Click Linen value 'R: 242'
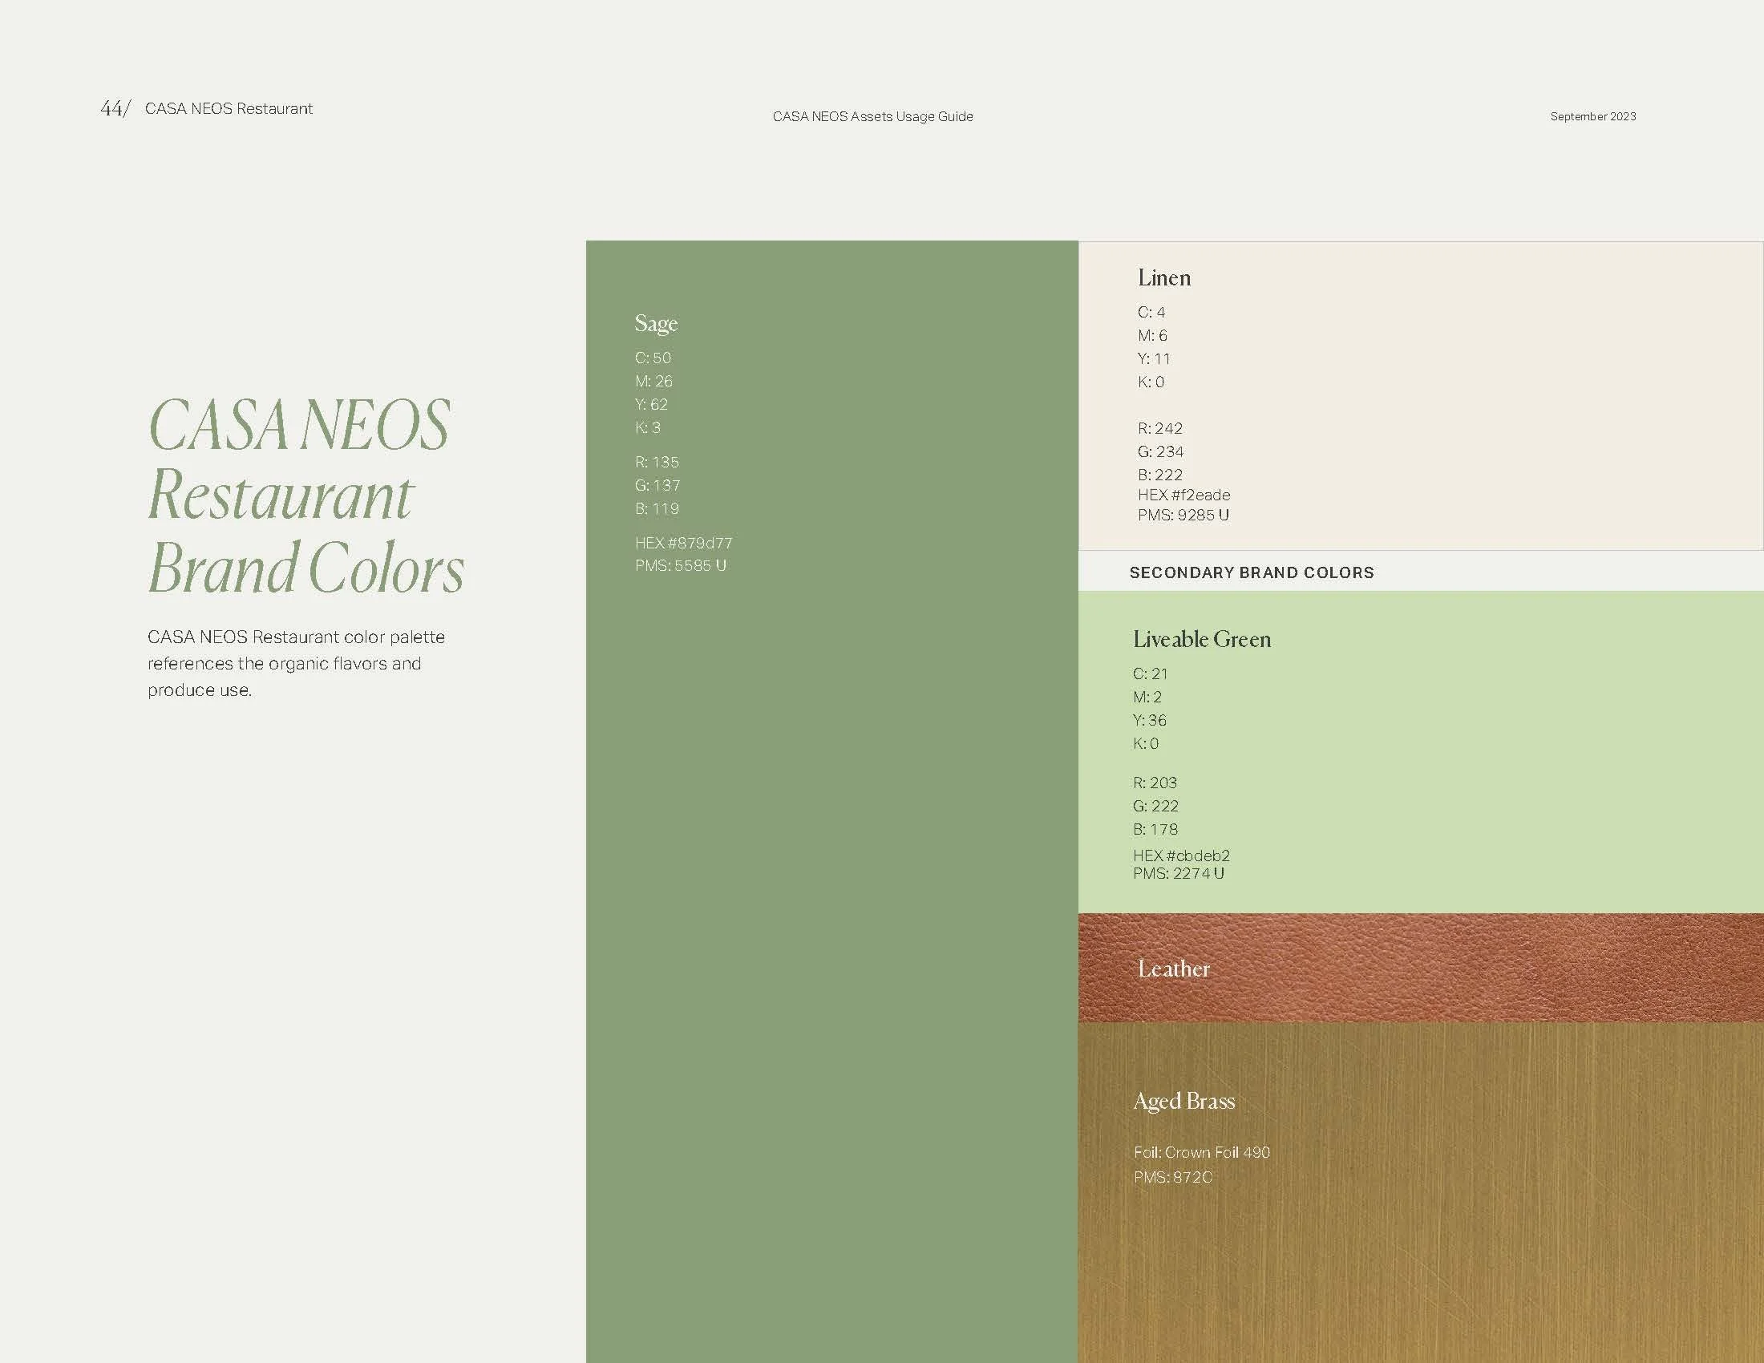 [1160, 429]
